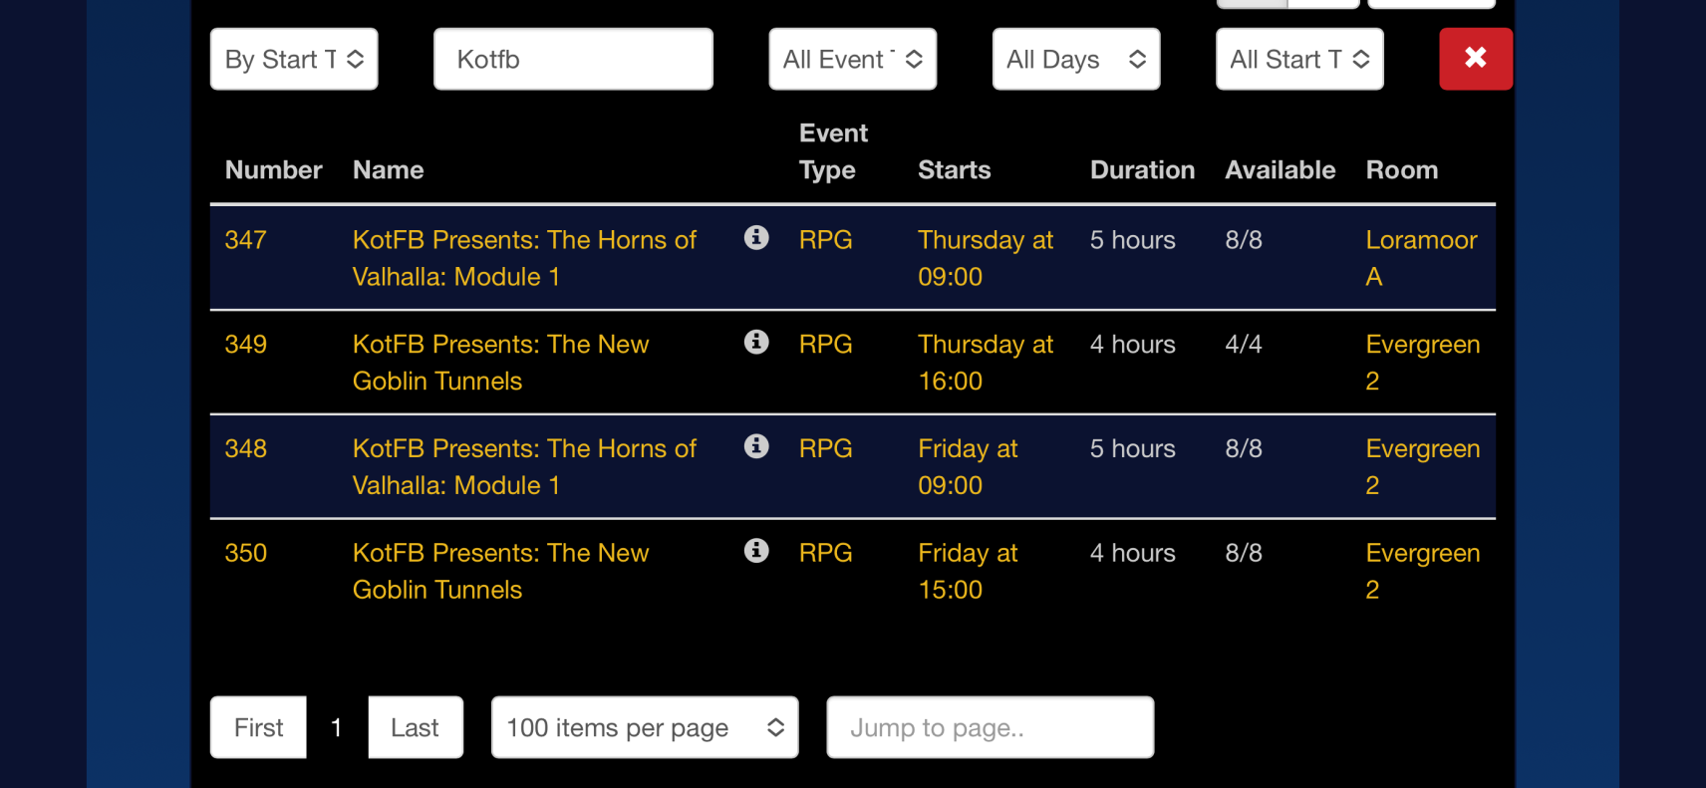Open event number 347 link
Screen dimensions: 1706x788
[x=246, y=240]
